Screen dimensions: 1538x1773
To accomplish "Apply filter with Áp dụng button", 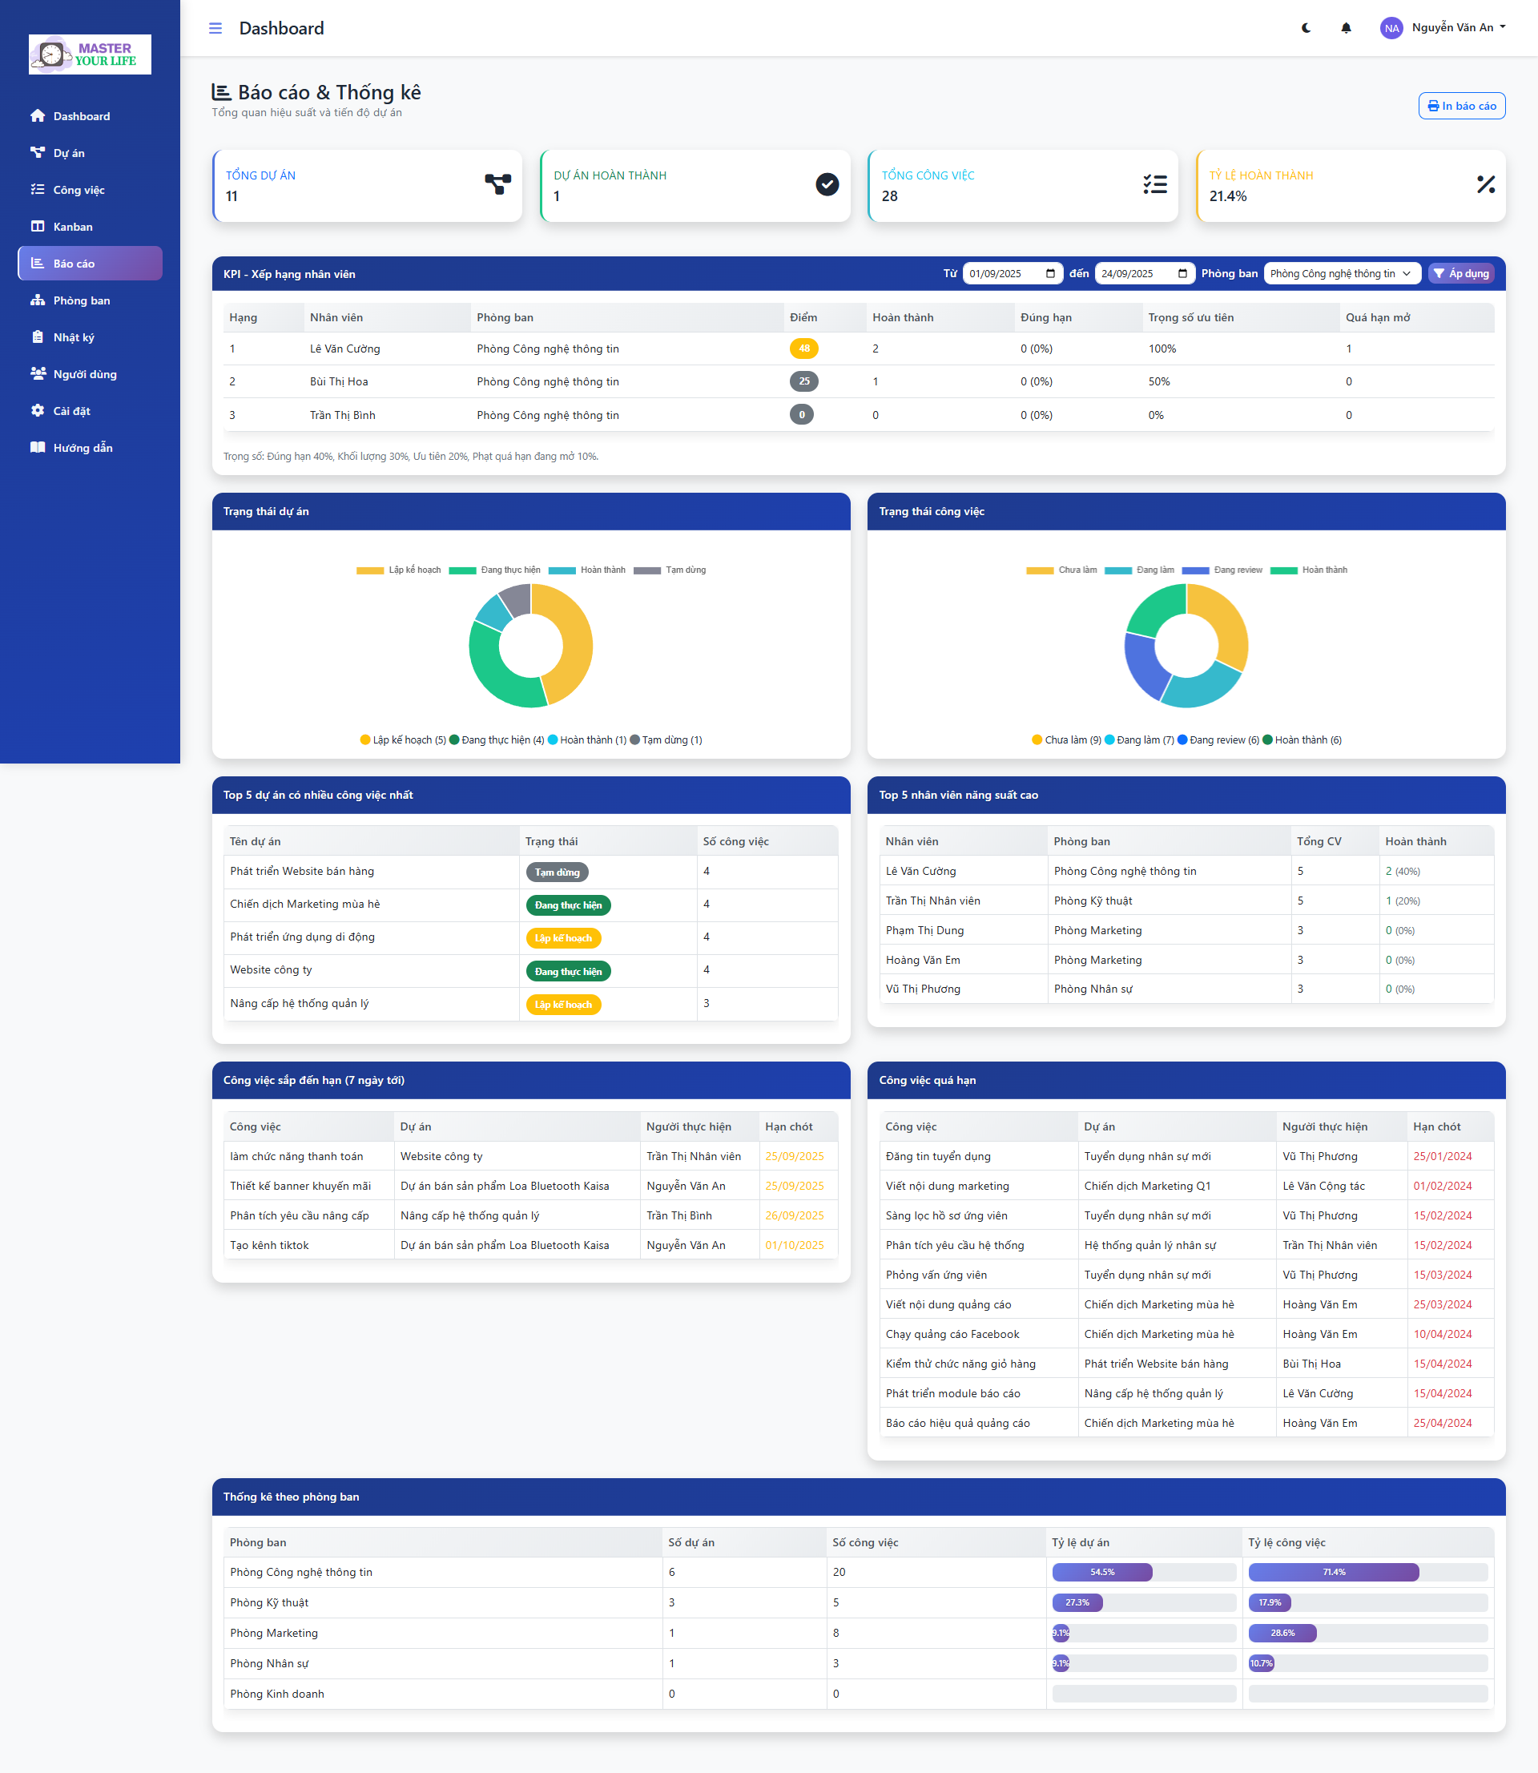I will tap(1461, 274).
